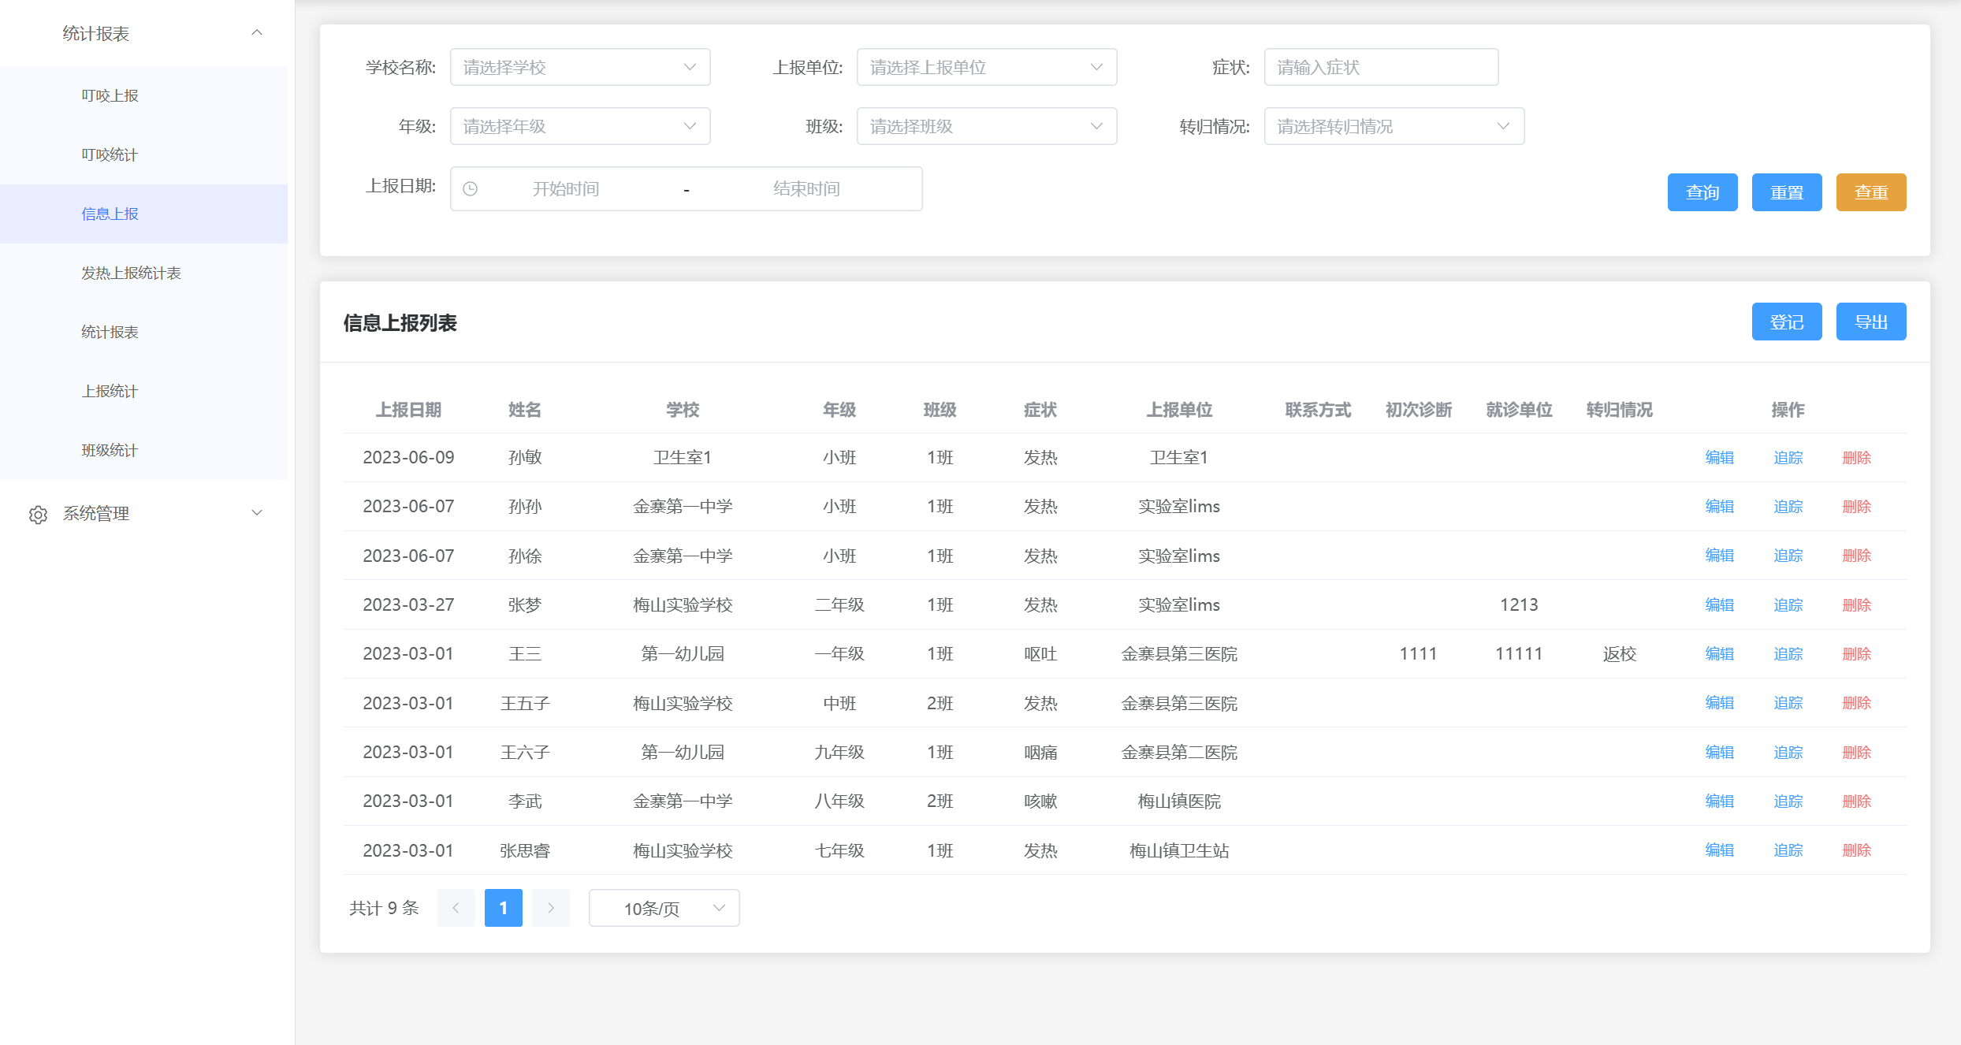Screen dimensions: 1961x1045
Task: Open the 转归情况 dropdown
Action: click(x=1394, y=126)
